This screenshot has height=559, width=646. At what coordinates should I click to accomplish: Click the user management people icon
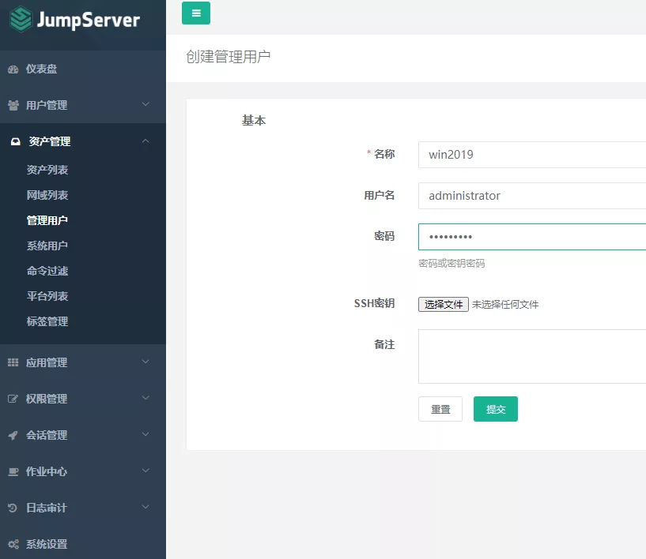click(x=13, y=105)
